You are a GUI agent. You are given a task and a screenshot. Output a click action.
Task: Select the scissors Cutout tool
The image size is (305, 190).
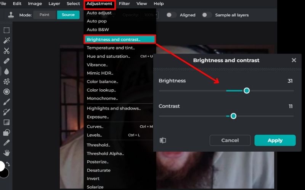6,51
